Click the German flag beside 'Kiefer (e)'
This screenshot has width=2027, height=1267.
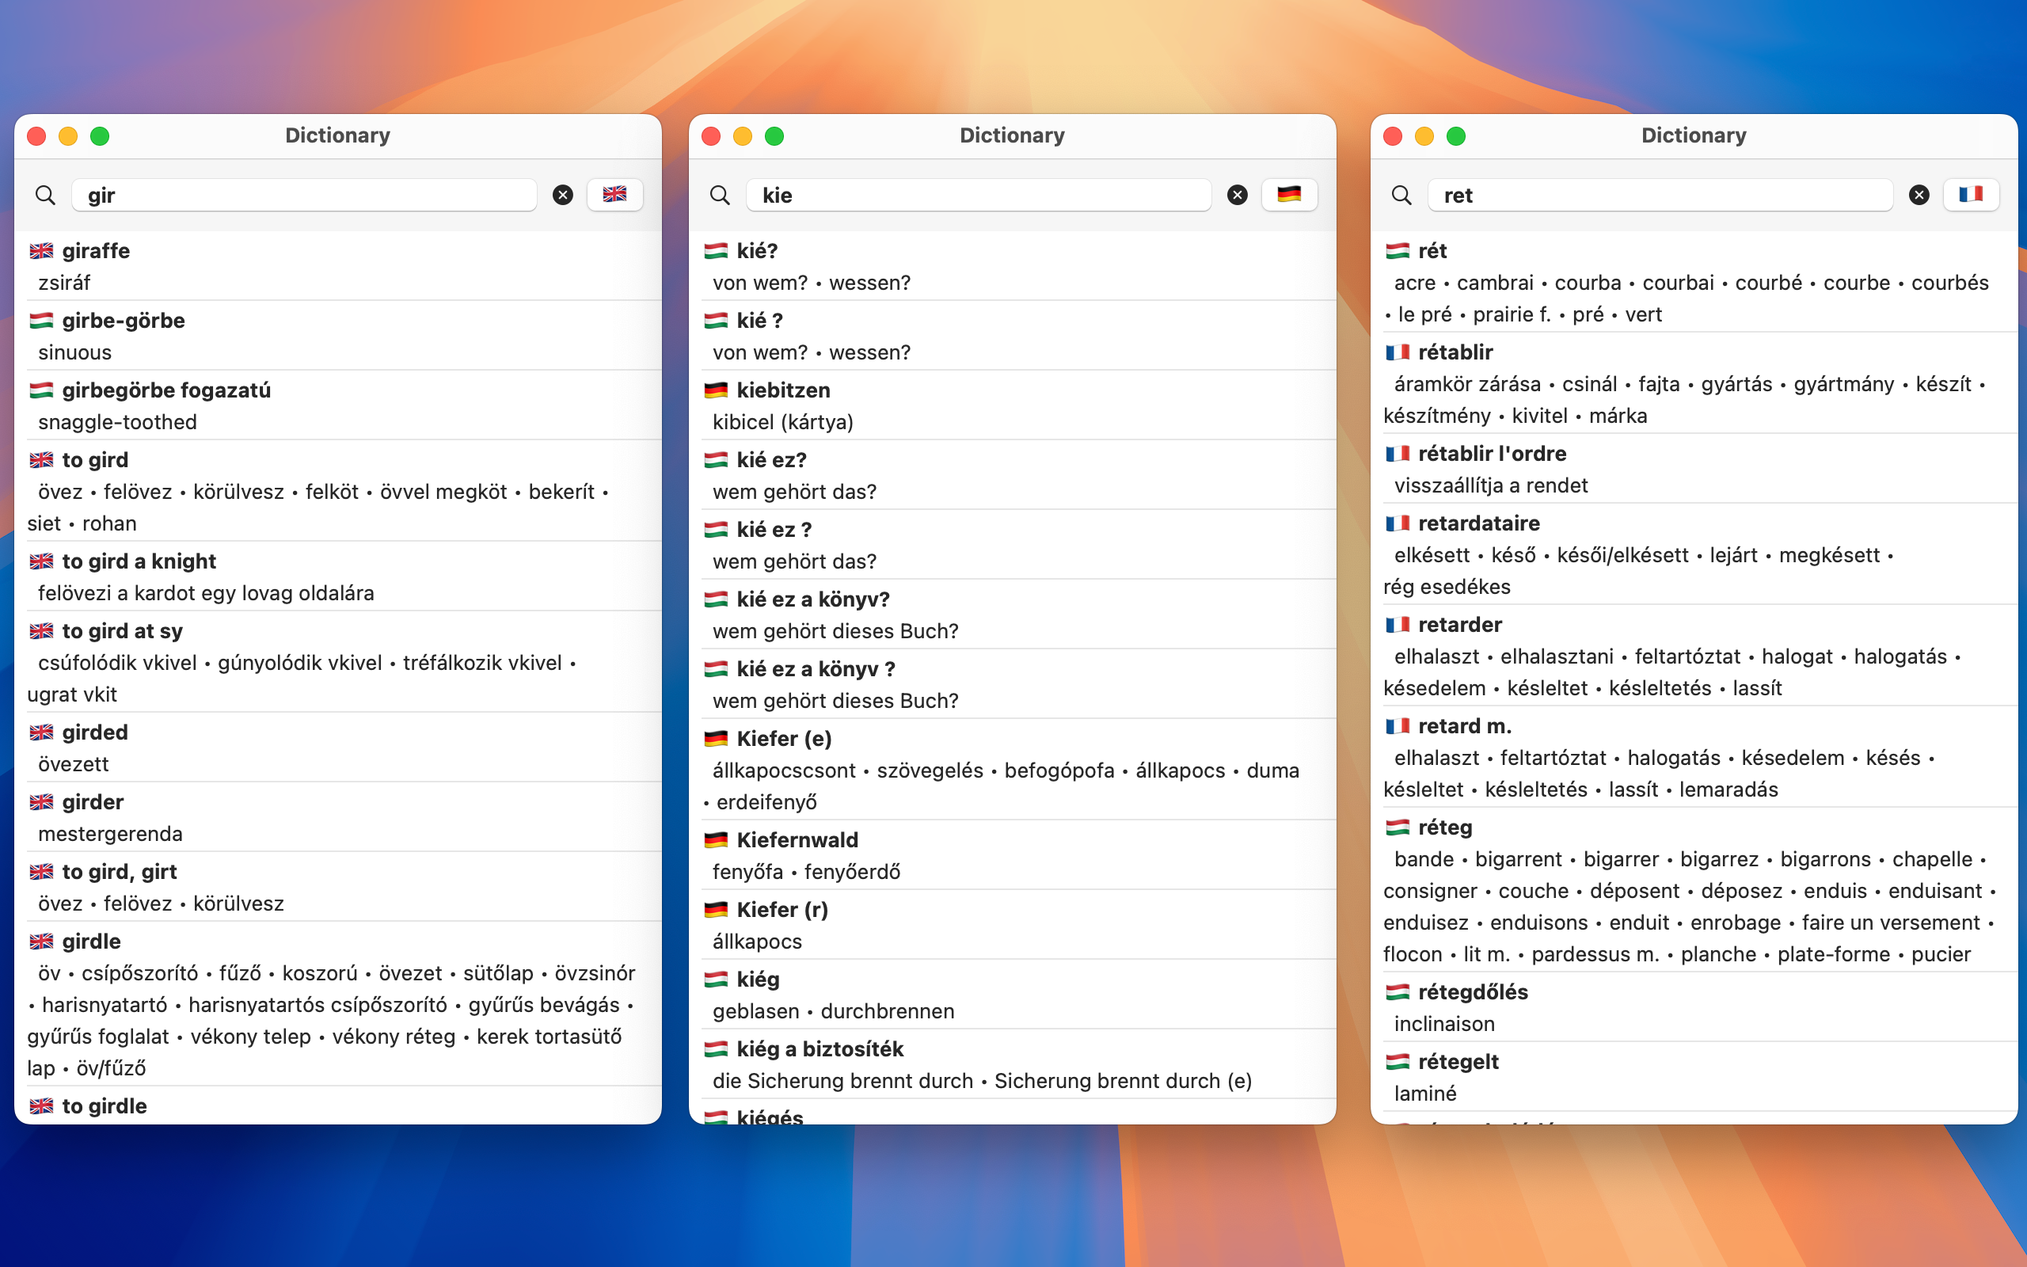tap(715, 738)
